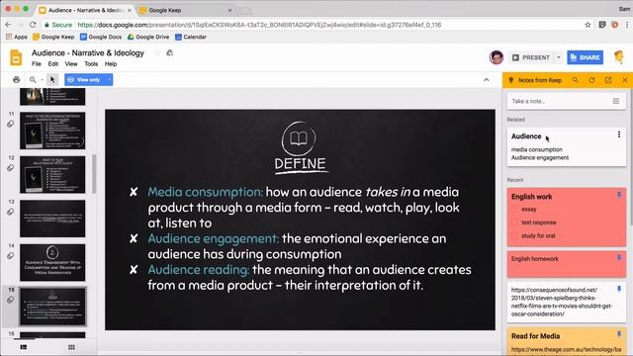Select slide 15 thumbnail
The width and height of the screenshot is (633, 356).
pos(52,307)
